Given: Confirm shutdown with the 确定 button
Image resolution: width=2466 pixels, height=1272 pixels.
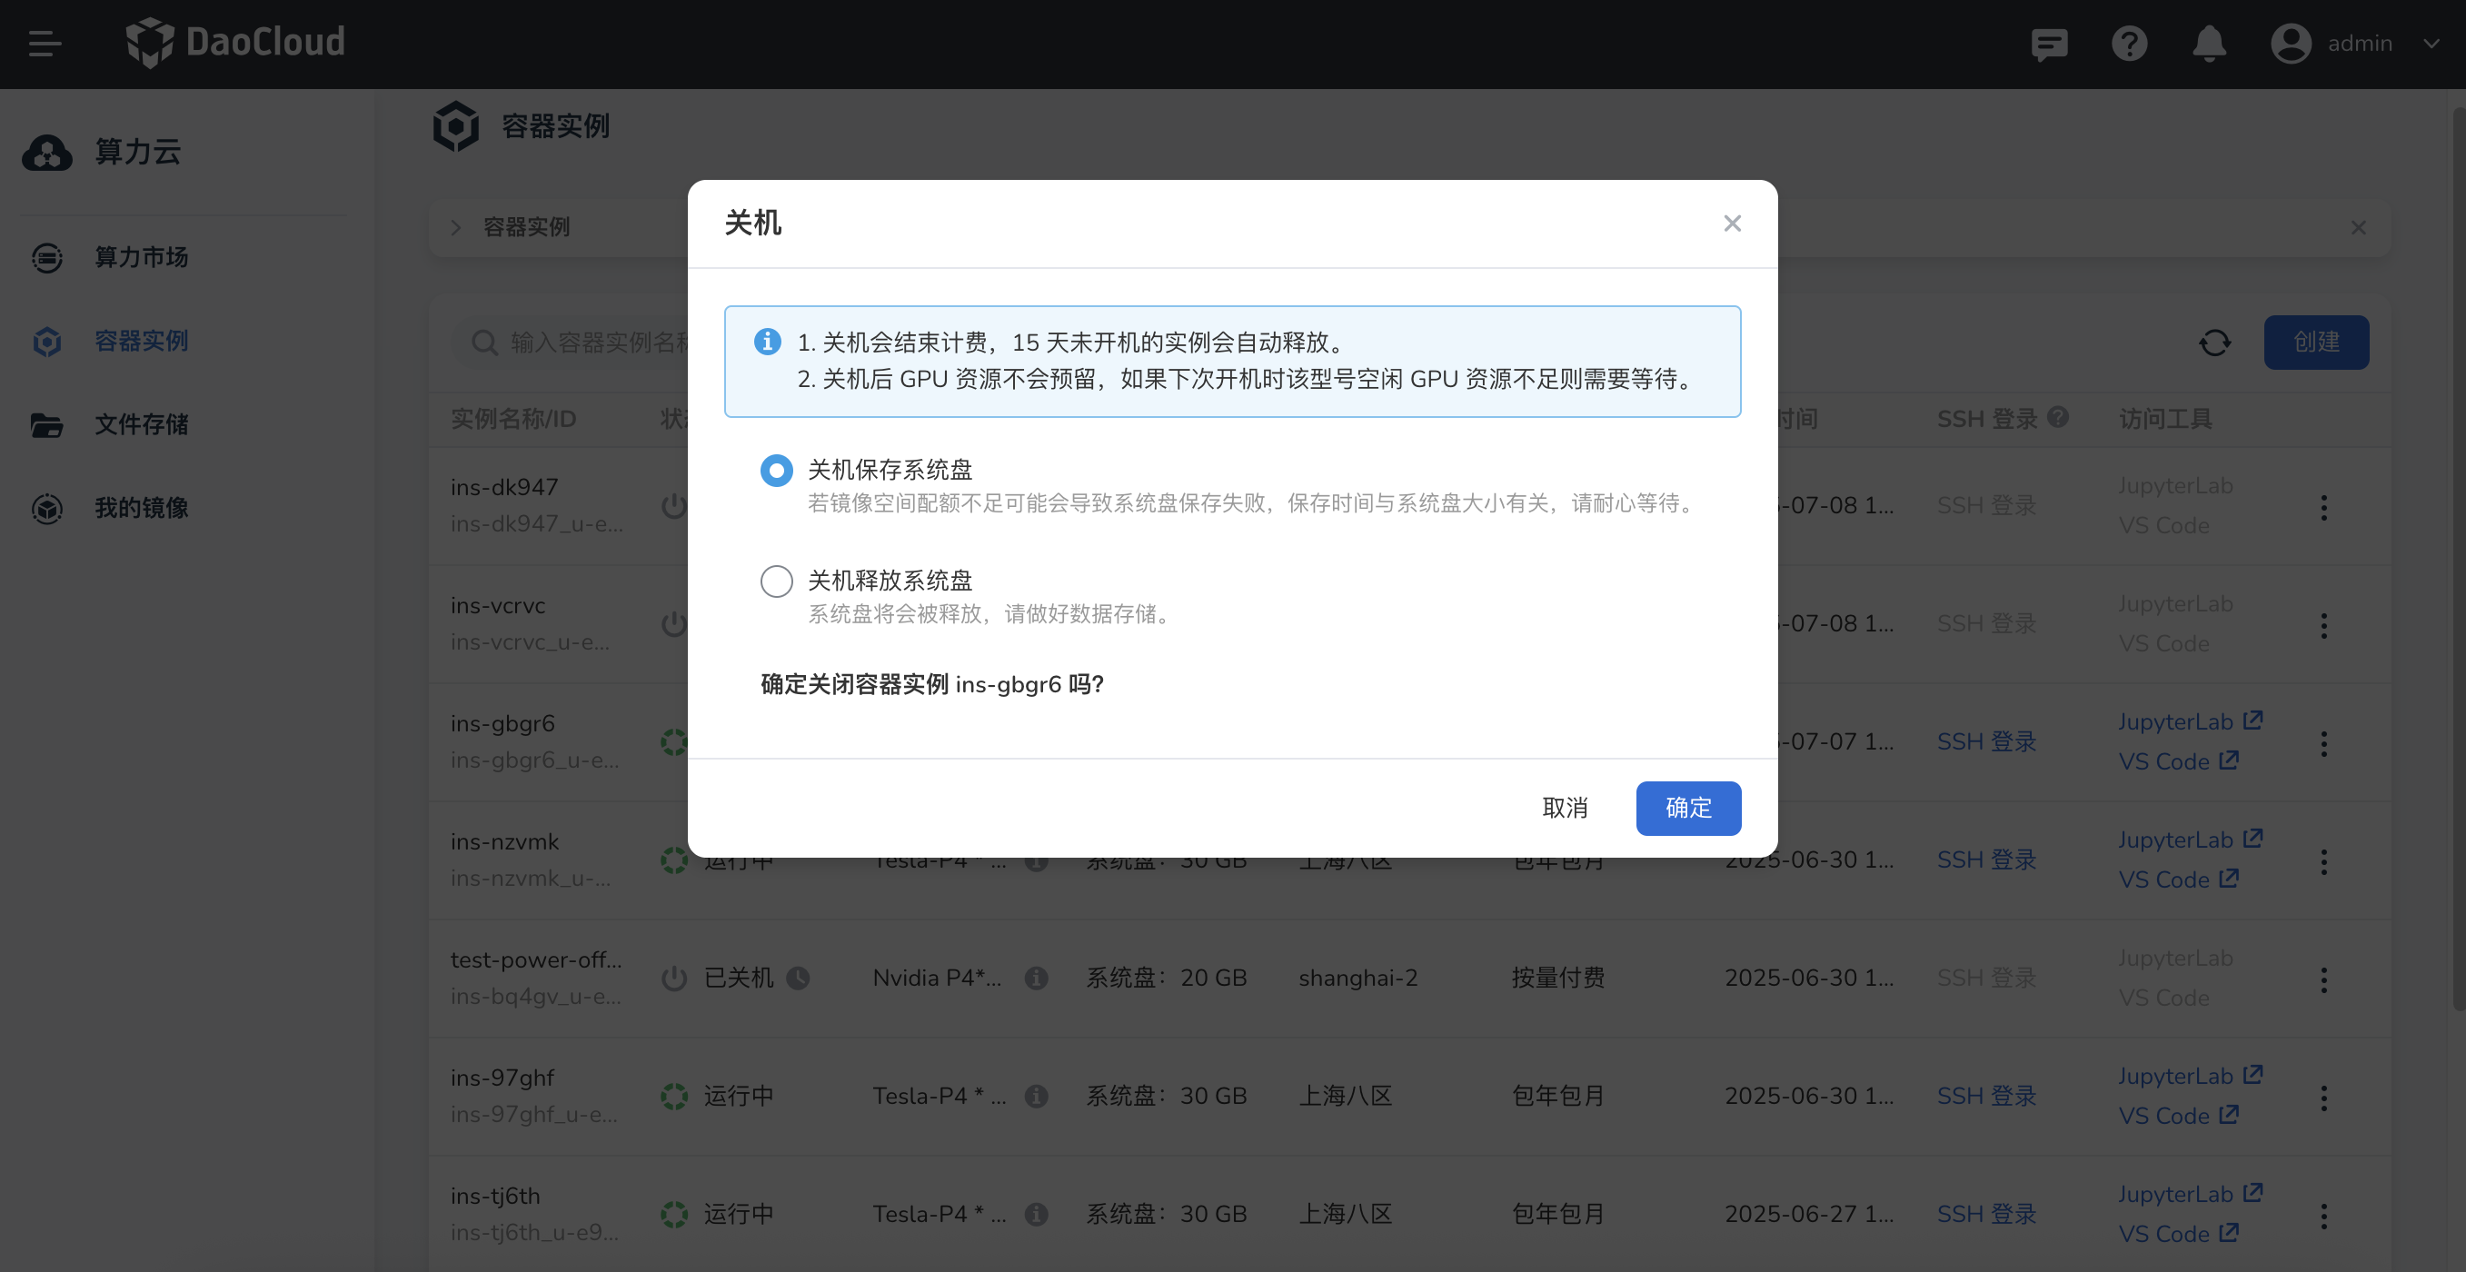Looking at the screenshot, I should pyautogui.click(x=1687, y=808).
